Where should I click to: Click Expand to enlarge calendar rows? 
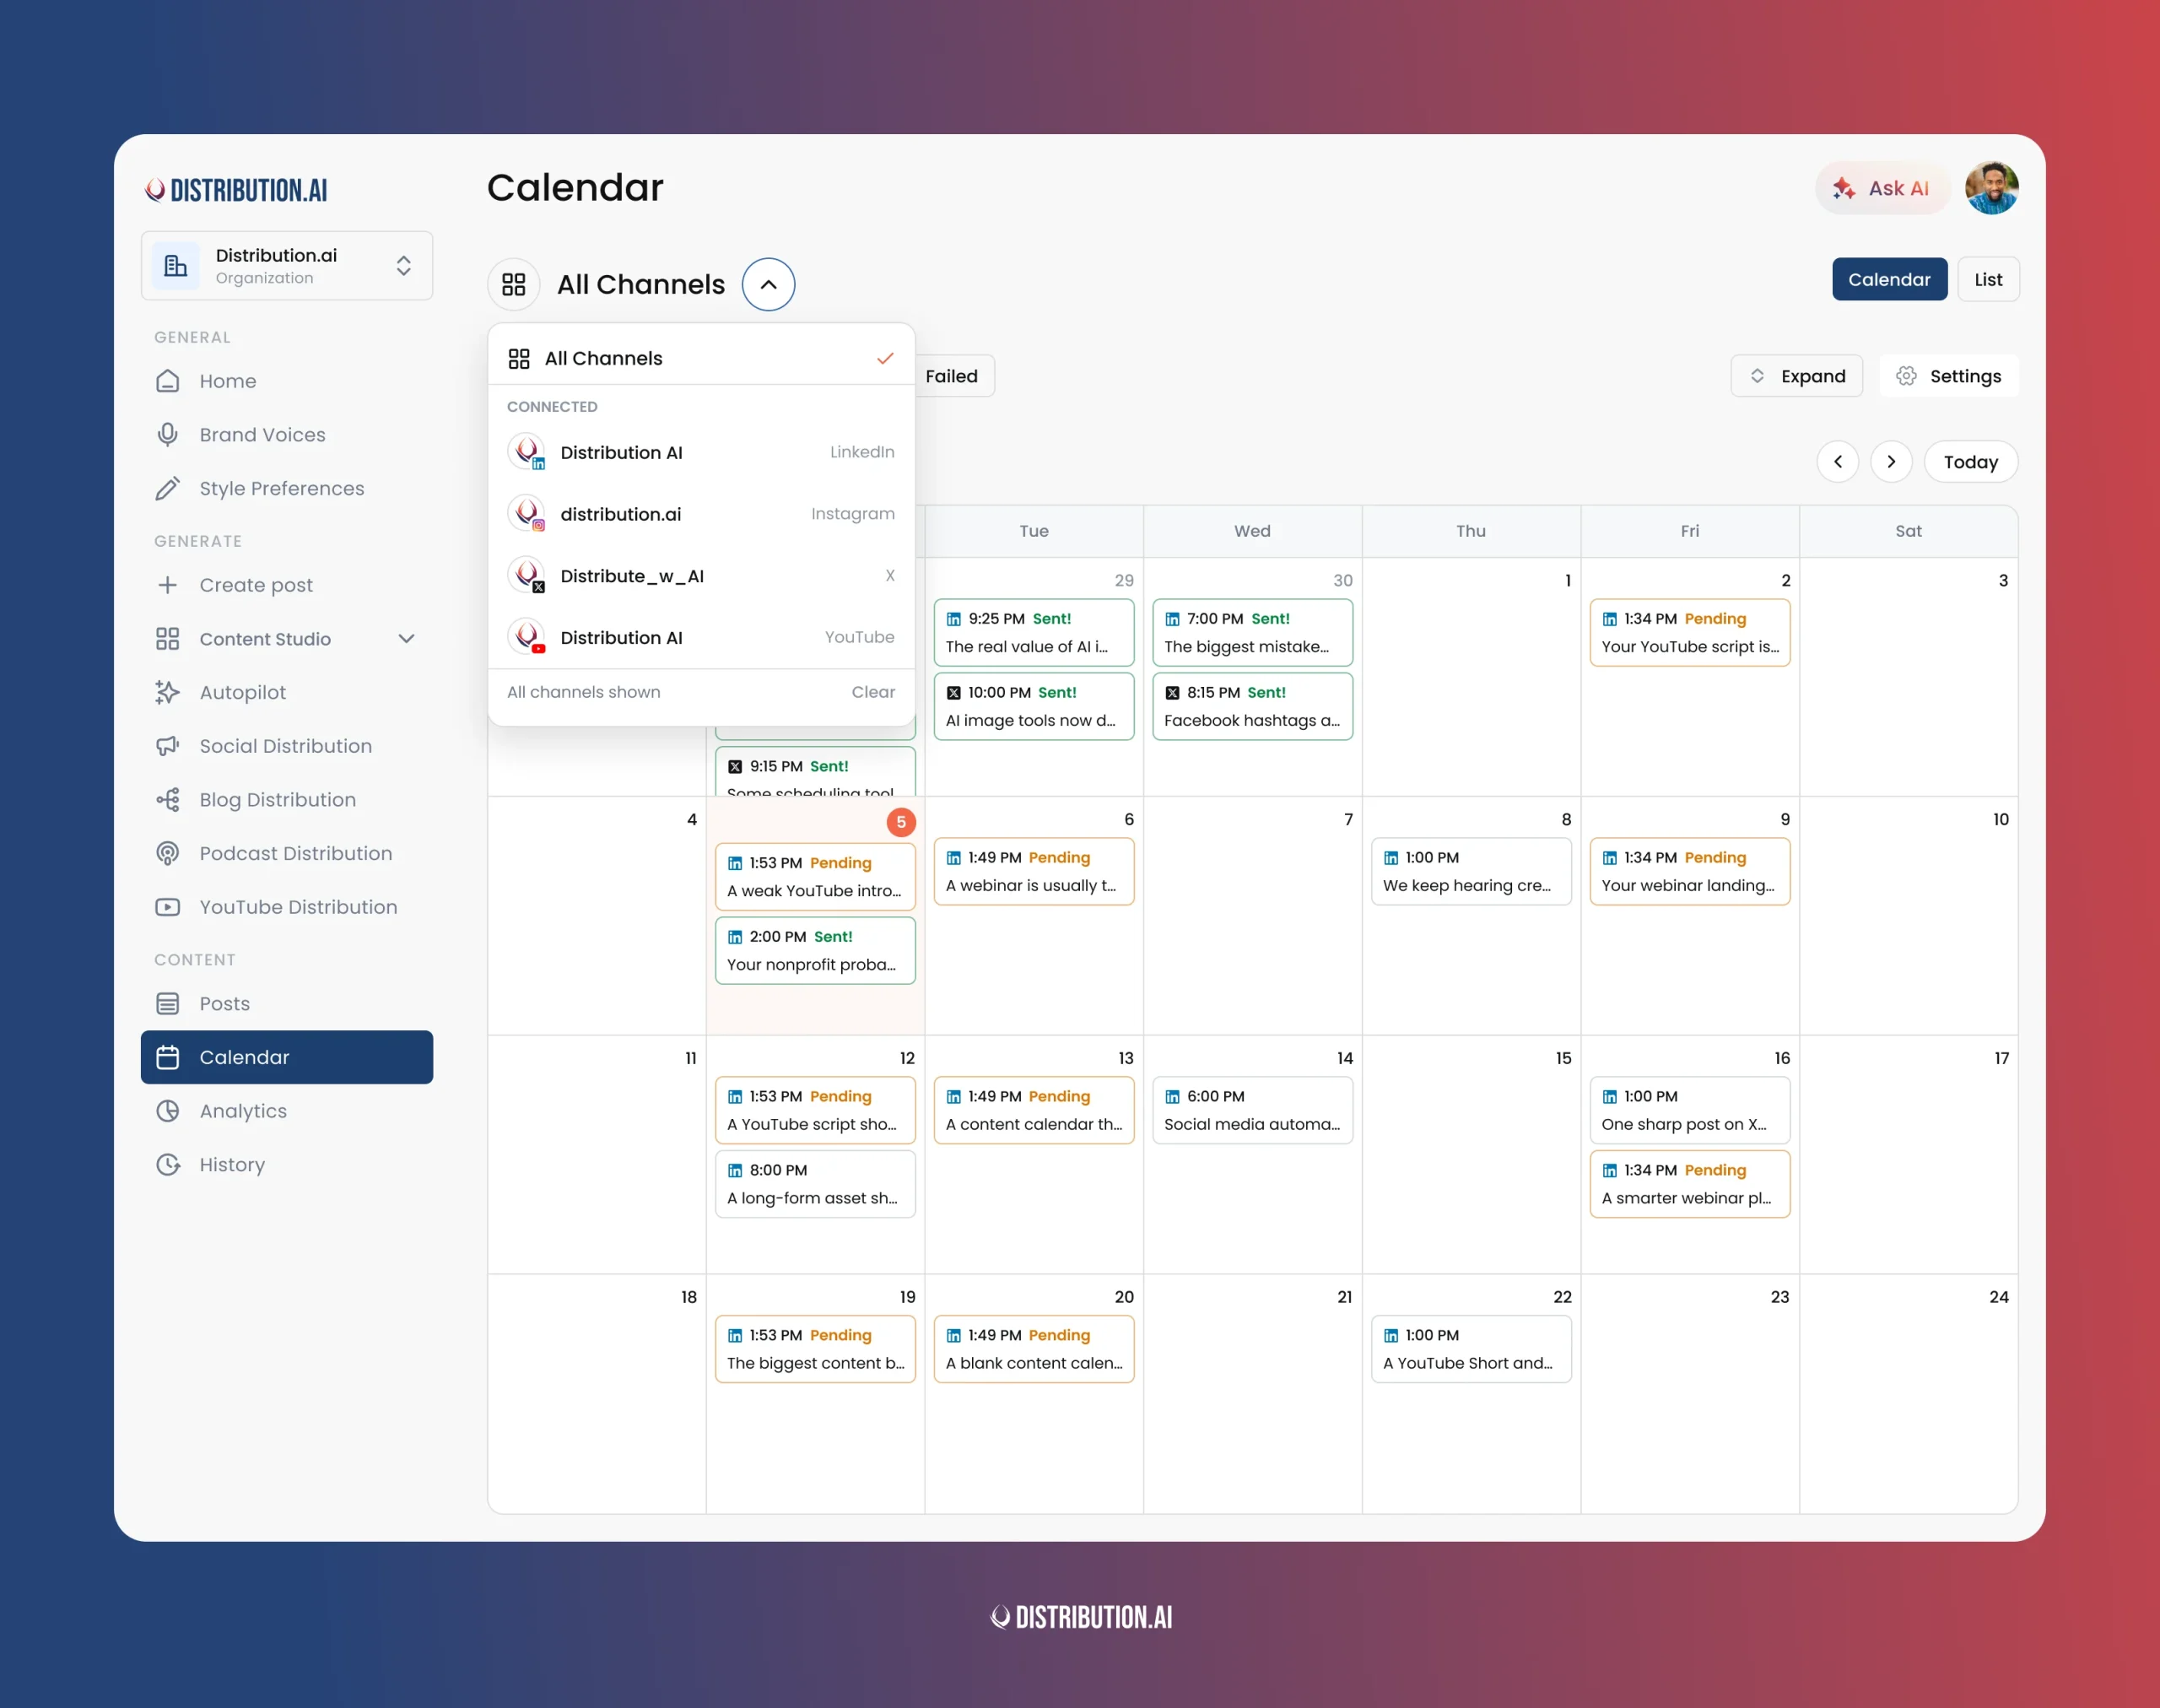1797,376
